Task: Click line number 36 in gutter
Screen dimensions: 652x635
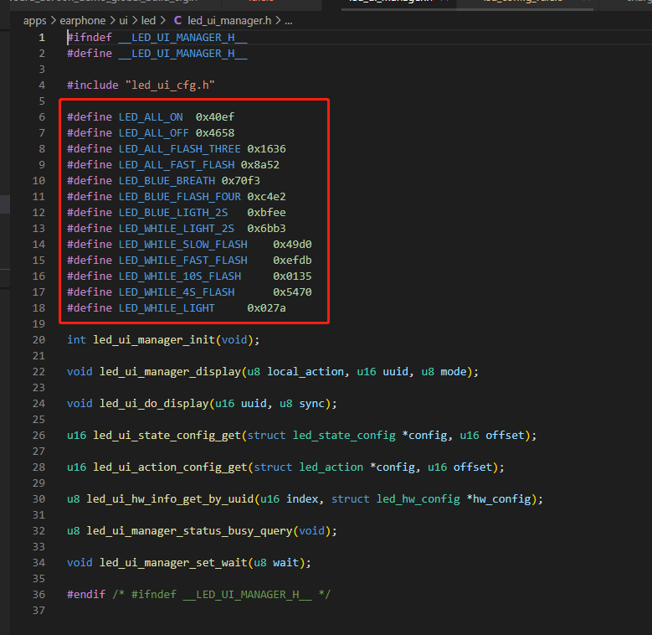Action: click(39, 595)
